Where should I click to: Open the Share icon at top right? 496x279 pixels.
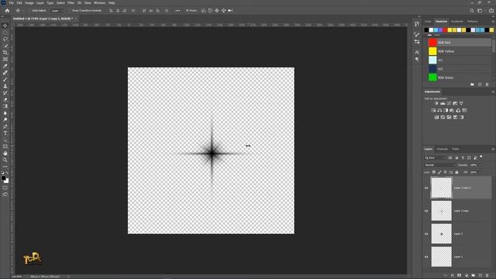click(491, 10)
